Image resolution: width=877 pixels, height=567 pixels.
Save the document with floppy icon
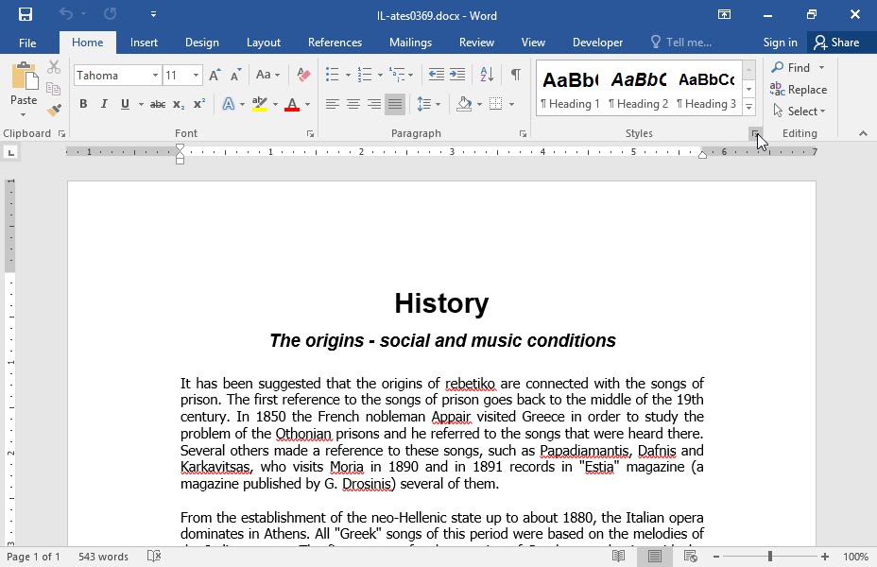coord(26,14)
